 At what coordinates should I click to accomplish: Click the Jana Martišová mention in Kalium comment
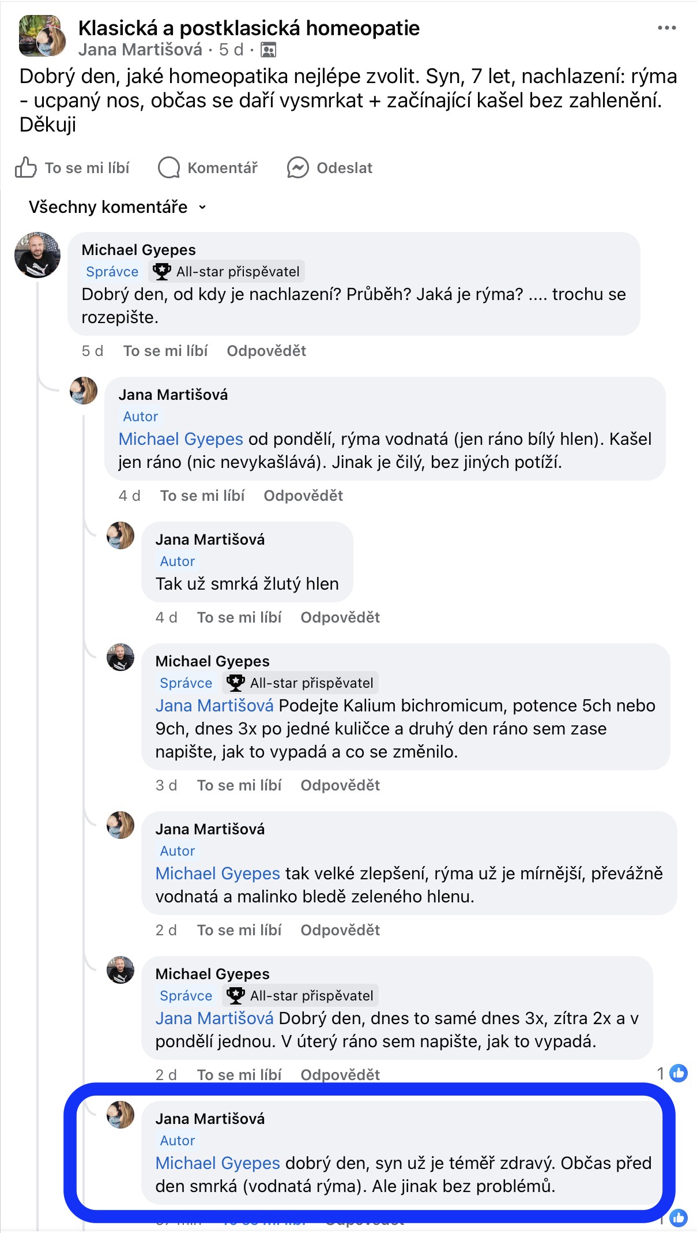[x=214, y=706]
